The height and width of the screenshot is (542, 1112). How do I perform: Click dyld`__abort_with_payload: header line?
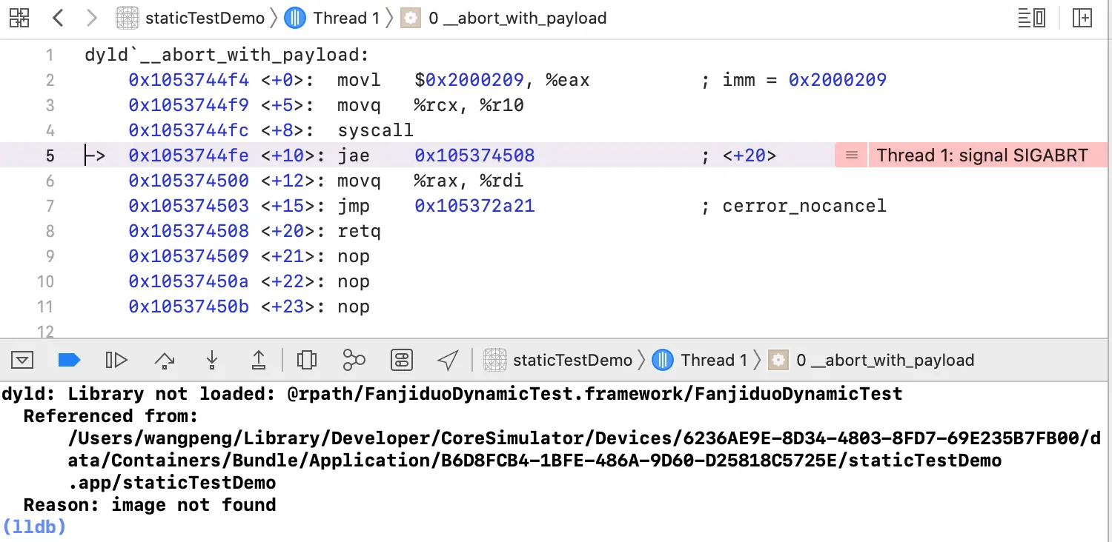coord(227,55)
